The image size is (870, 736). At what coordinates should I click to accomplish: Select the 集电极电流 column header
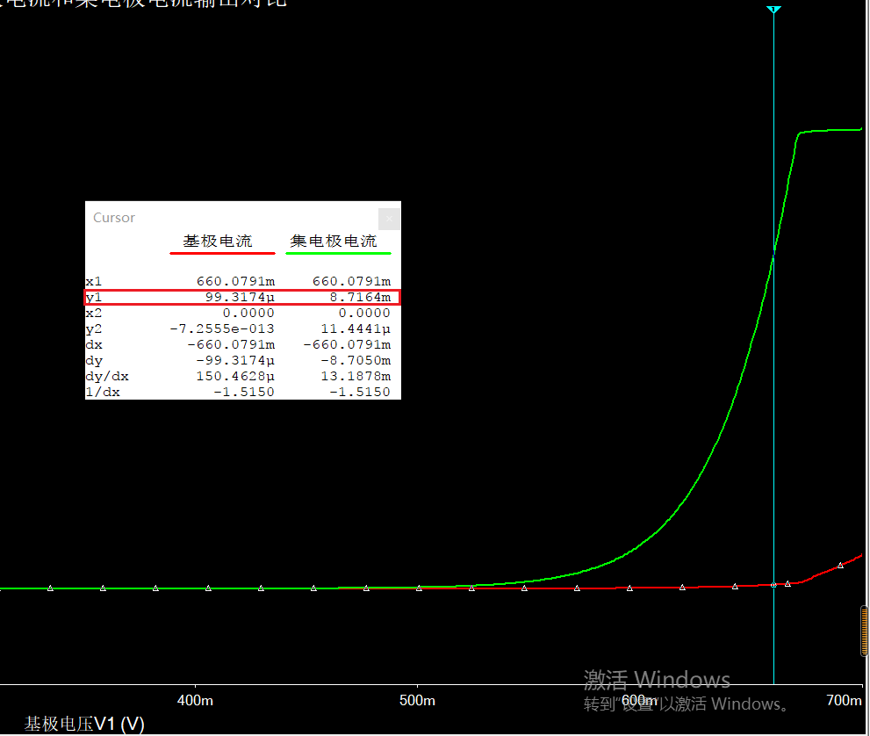[x=334, y=241]
